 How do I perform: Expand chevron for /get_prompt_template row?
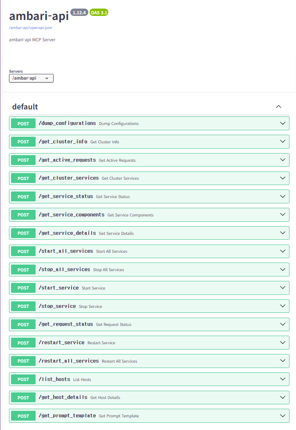pyautogui.click(x=283, y=416)
